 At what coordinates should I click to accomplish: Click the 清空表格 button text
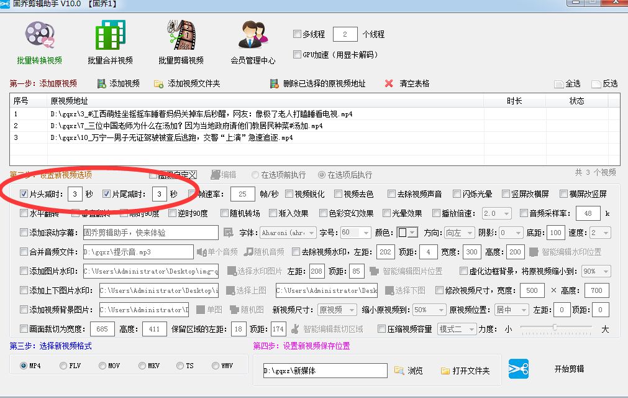[414, 83]
